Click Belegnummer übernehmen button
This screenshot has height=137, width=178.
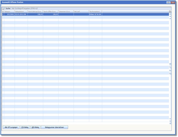55,127
